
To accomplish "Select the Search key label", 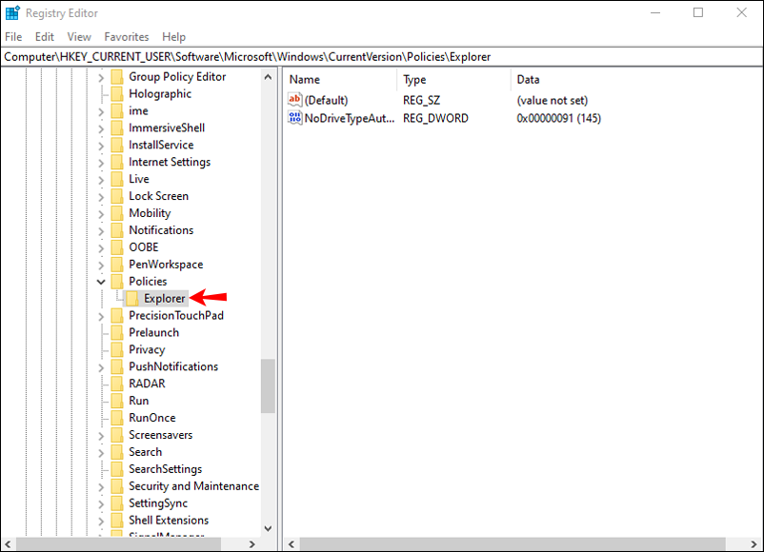I will tap(145, 452).
